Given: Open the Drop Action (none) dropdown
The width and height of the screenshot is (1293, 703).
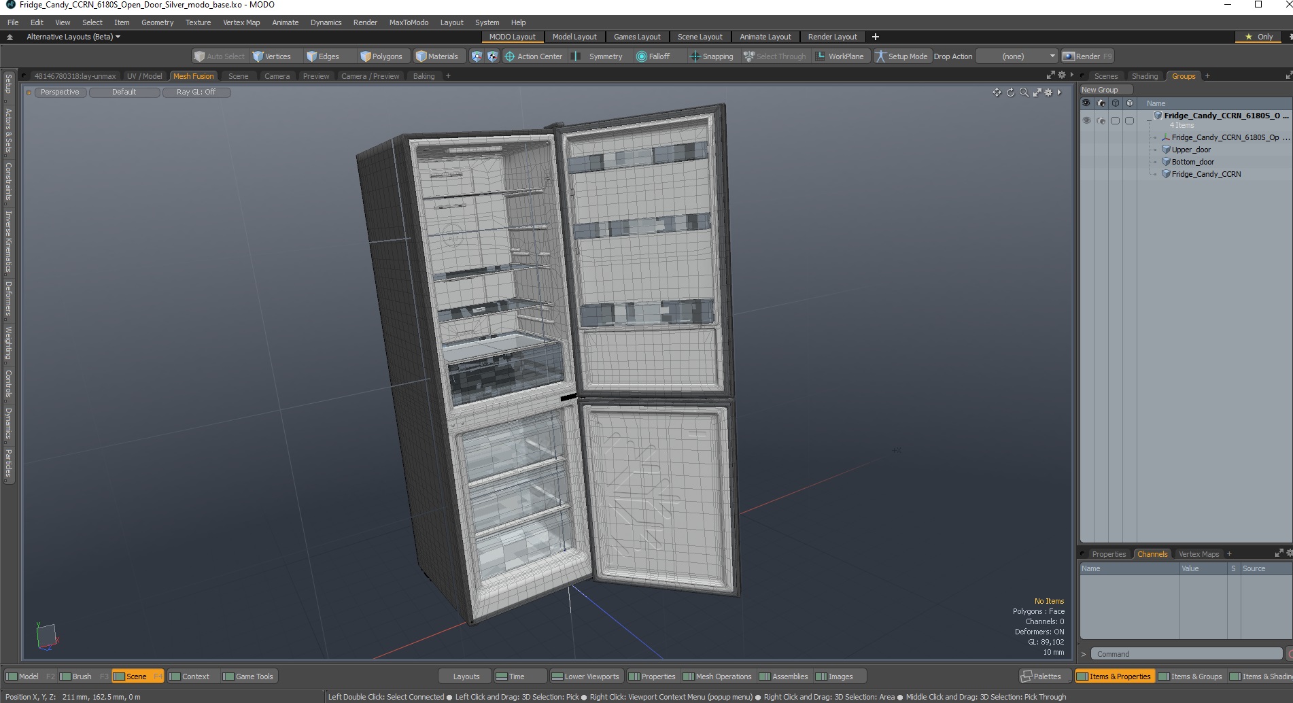Looking at the screenshot, I should pyautogui.click(x=1016, y=56).
